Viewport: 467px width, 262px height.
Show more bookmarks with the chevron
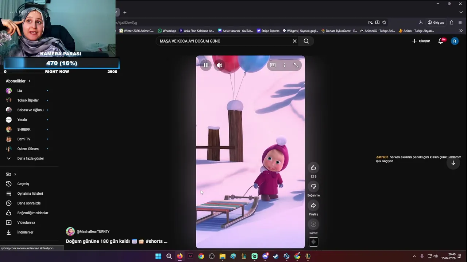click(x=461, y=31)
